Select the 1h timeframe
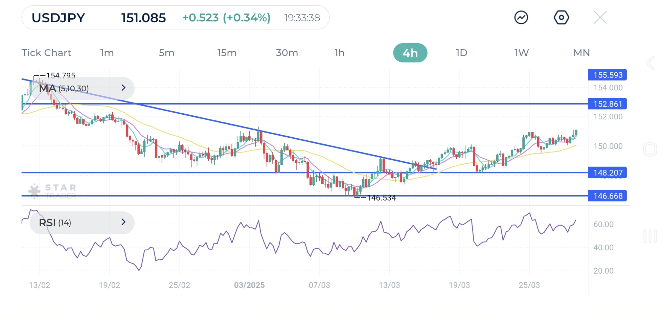The image size is (663, 322). [x=339, y=53]
